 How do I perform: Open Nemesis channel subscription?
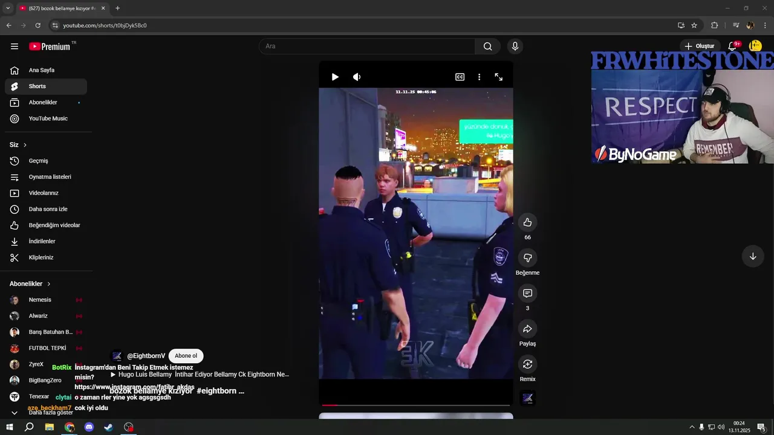(x=46, y=300)
